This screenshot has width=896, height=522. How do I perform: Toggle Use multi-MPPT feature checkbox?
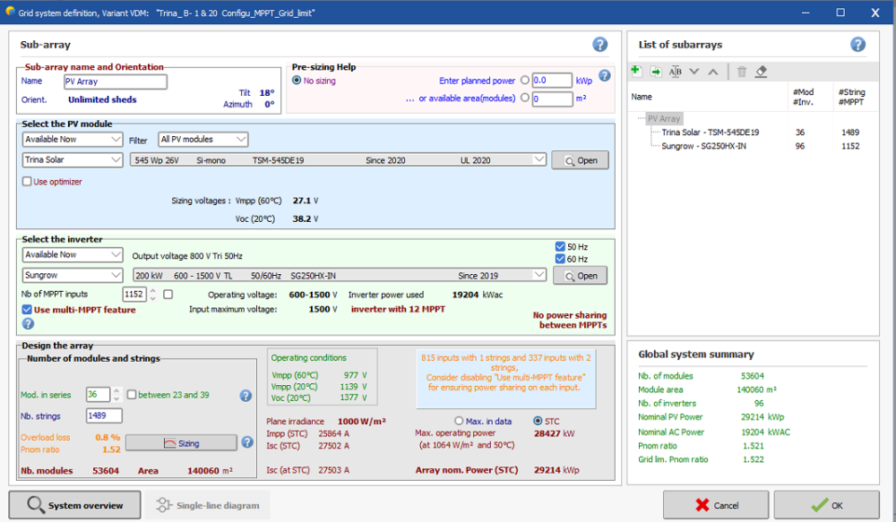(x=27, y=310)
